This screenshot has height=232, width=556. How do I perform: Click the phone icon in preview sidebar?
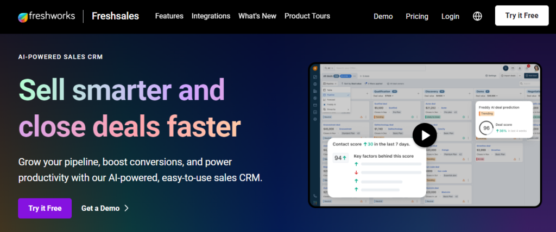(x=315, y=196)
